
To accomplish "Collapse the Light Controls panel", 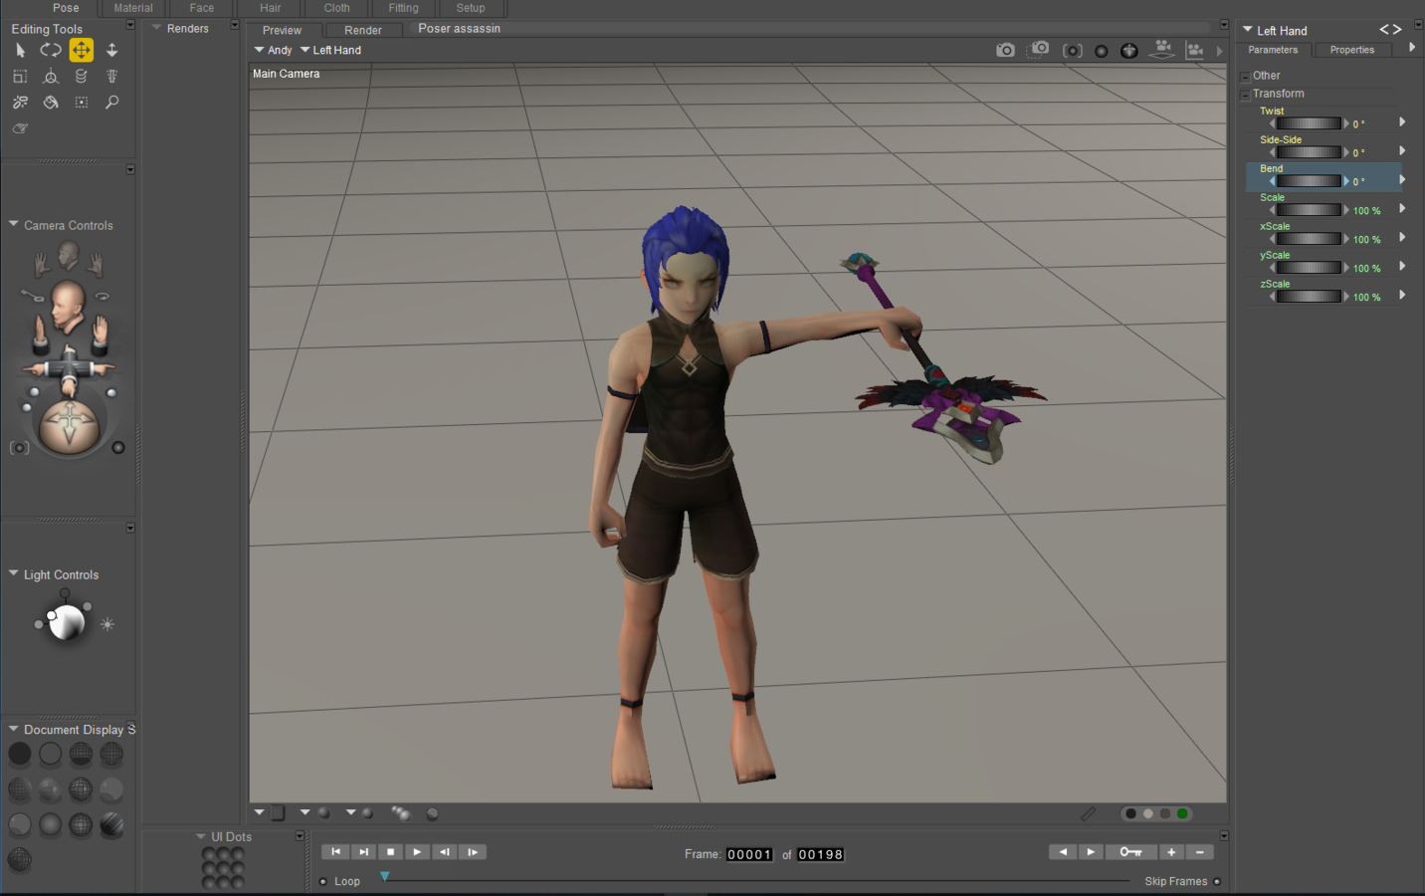I will [14, 574].
